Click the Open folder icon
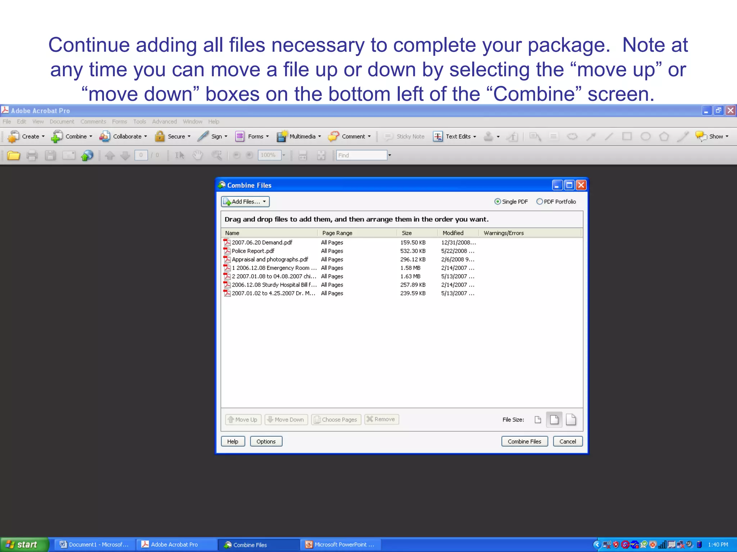 coord(14,155)
